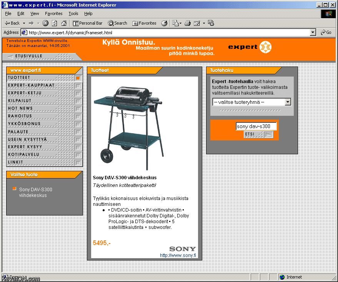The width and height of the screenshot is (338, 282).
Task: Open the 'valitse tuoteryhmä' dropdown
Action: click(288, 102)
